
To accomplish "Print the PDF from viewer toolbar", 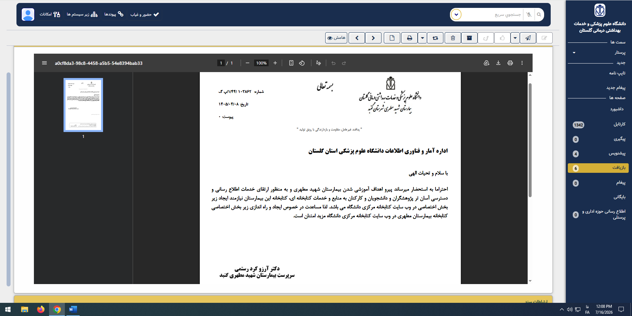I will click(510, 63).
